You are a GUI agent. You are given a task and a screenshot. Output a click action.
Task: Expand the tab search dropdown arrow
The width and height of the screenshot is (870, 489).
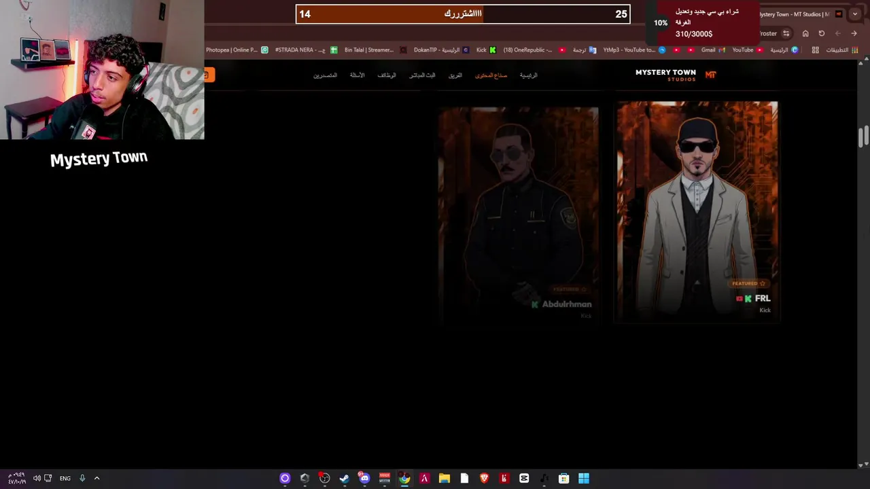855,14
